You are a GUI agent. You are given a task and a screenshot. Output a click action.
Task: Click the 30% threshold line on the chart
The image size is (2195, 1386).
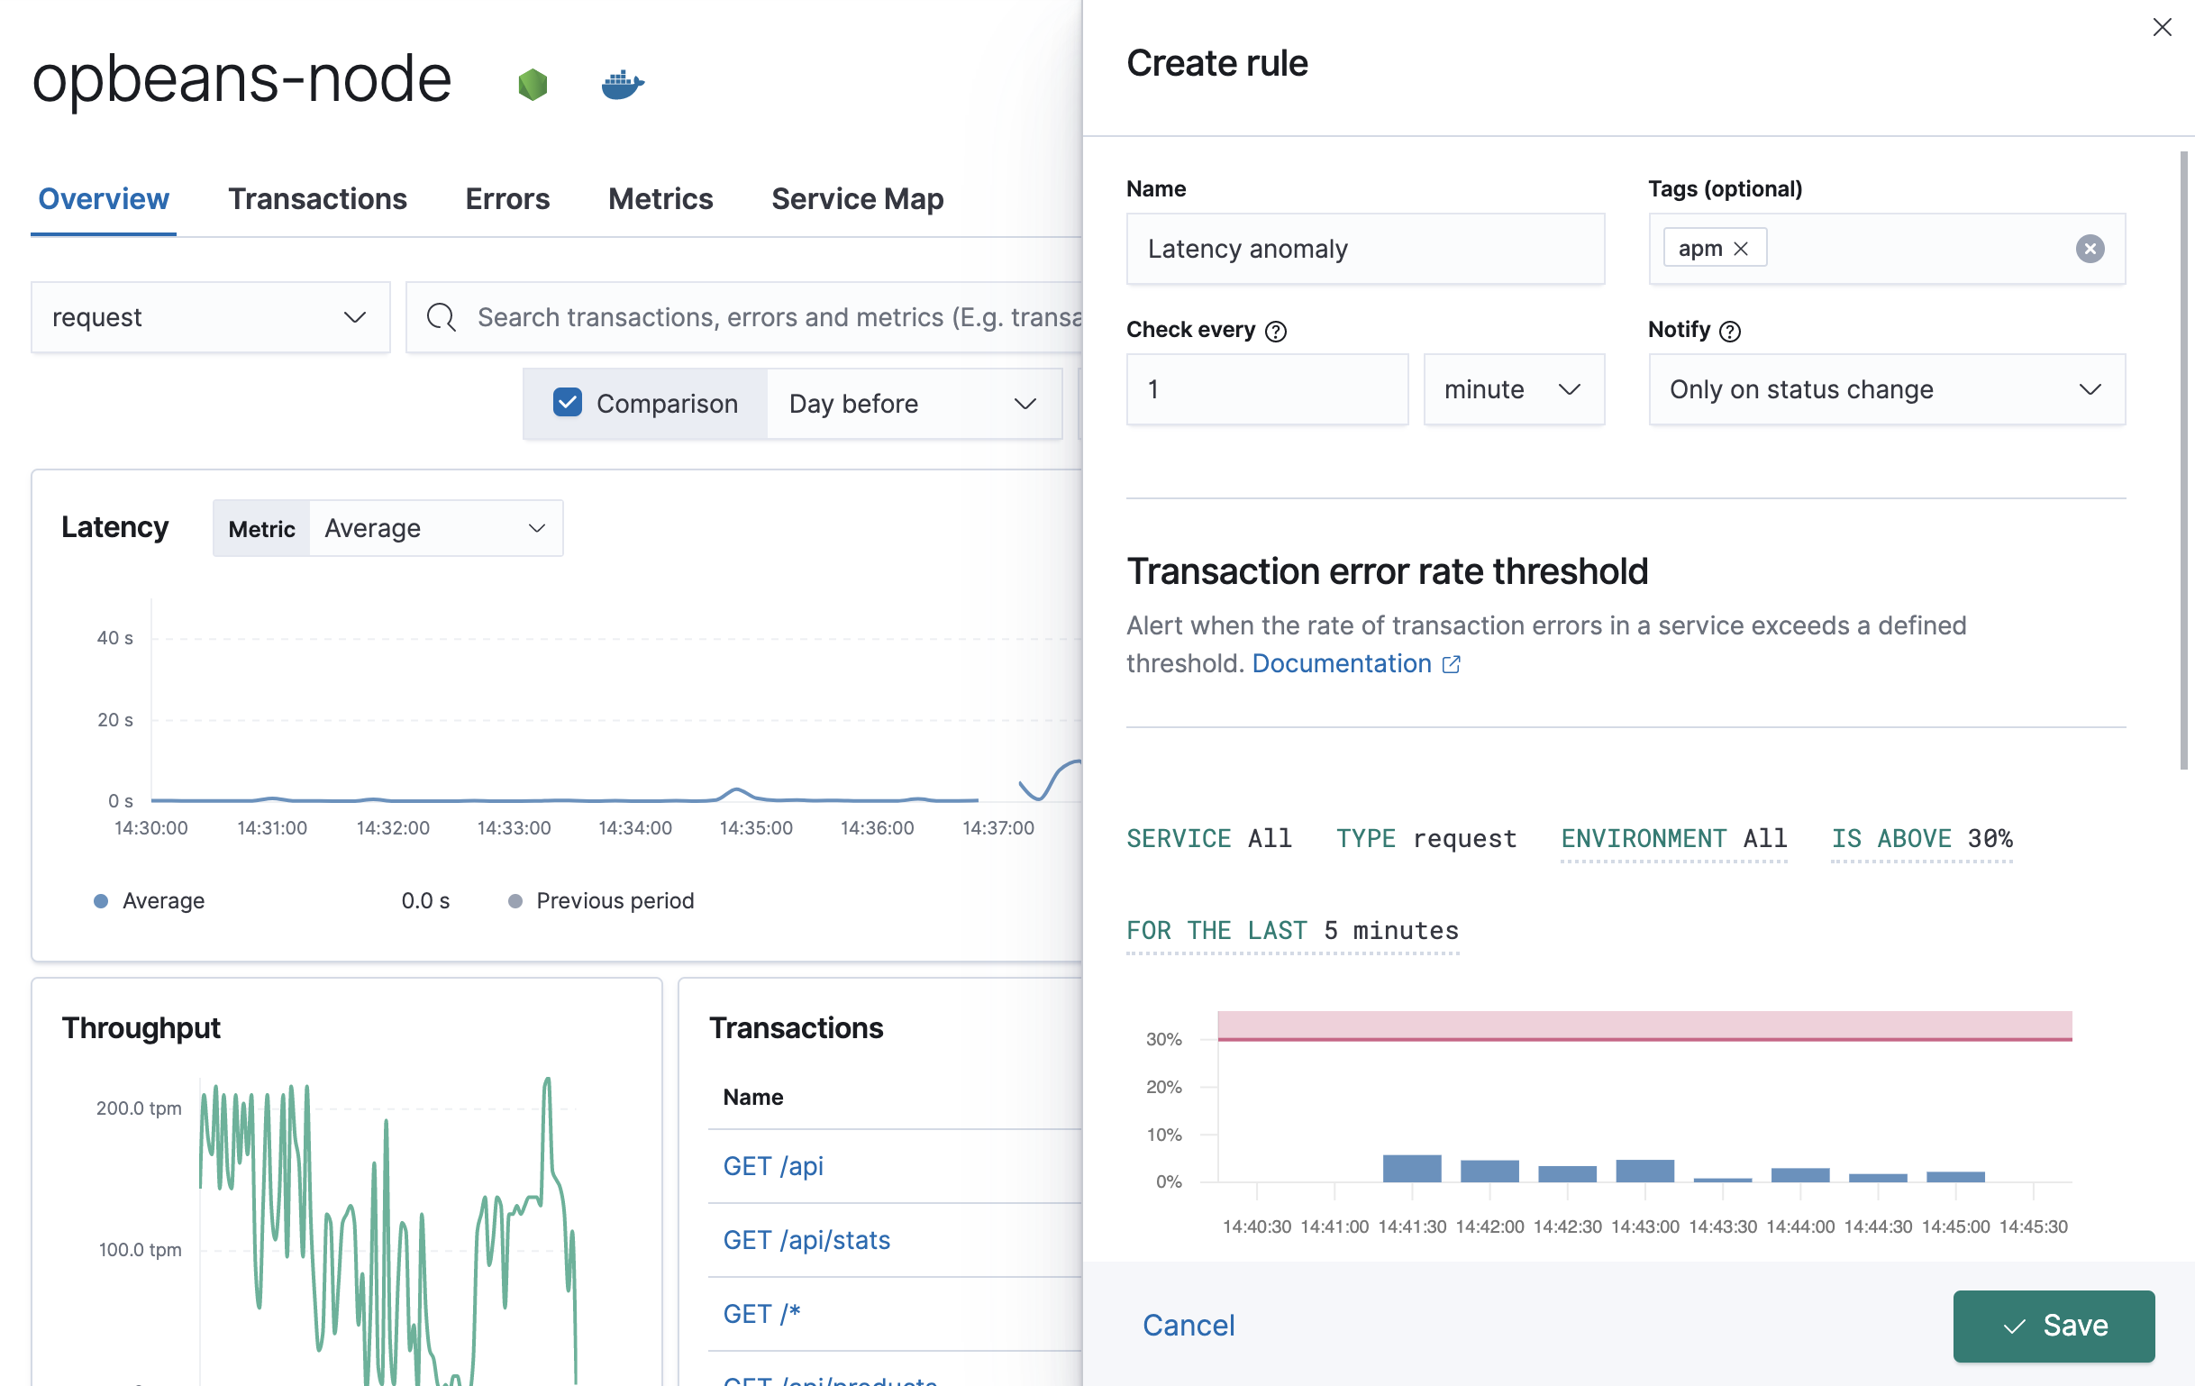pos(1644,1038)
